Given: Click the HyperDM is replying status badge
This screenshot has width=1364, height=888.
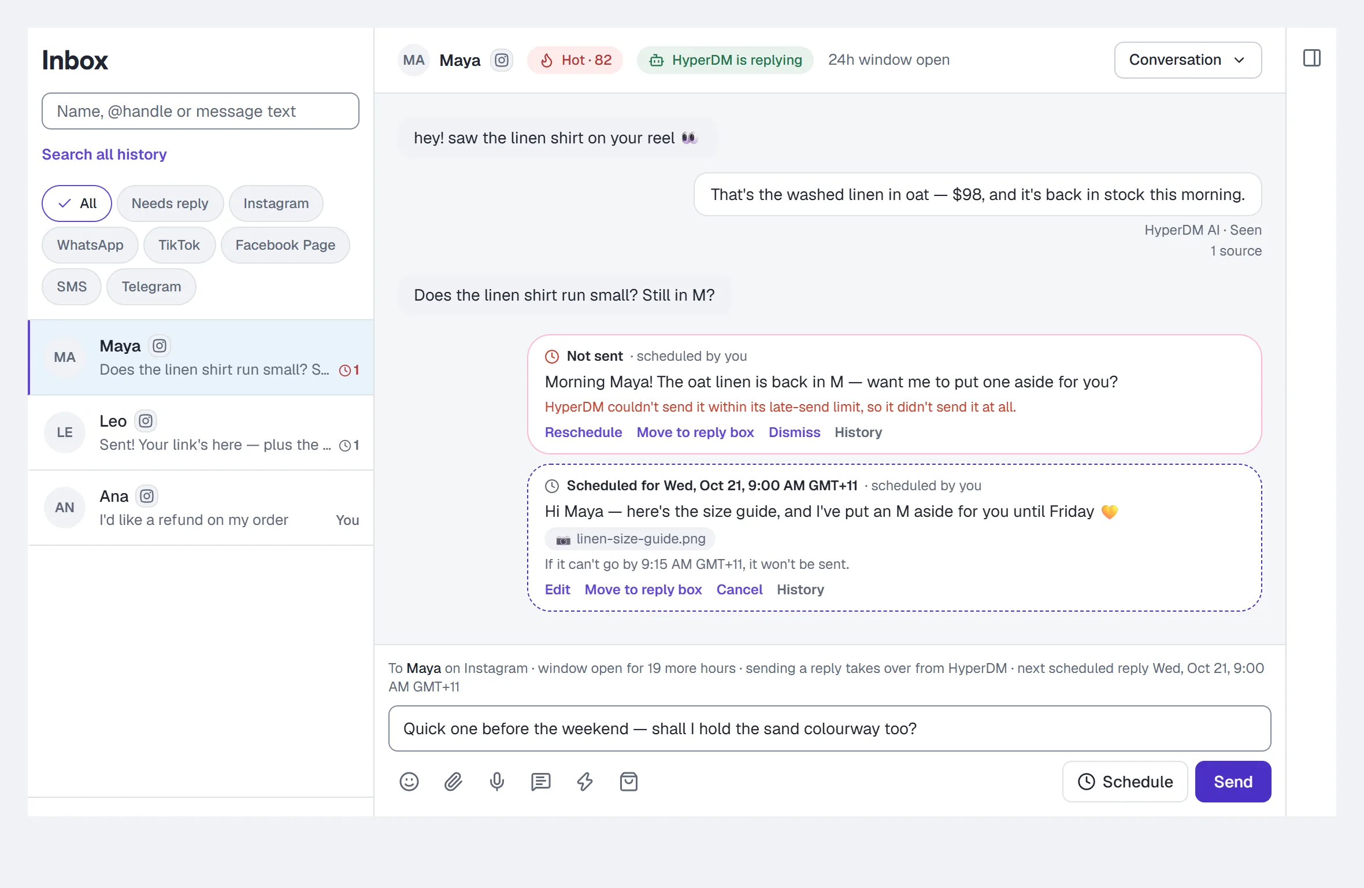Looking at the screenshot, I should (725, 60).
